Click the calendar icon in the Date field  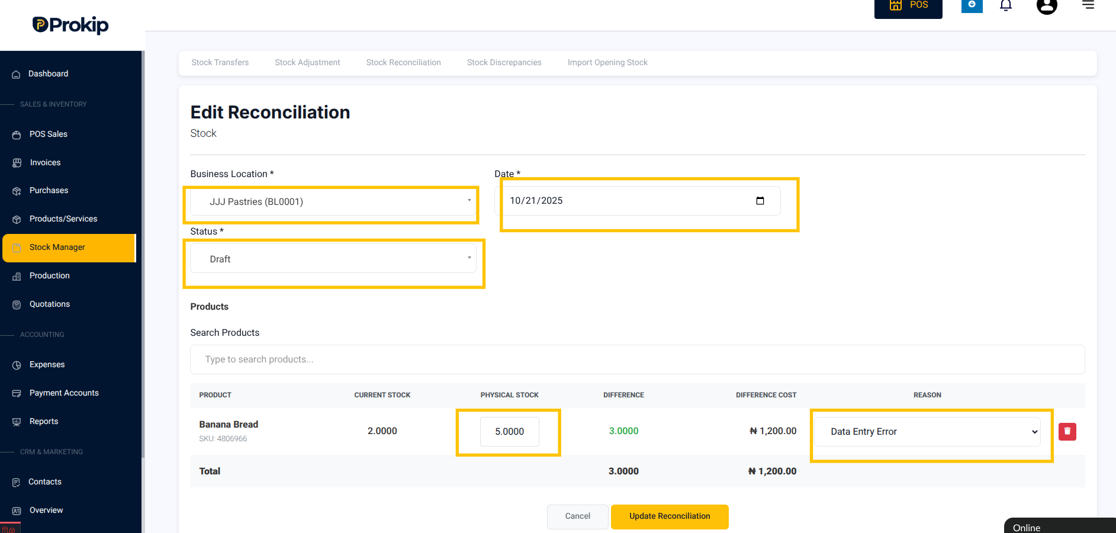[x=760, y=201]
